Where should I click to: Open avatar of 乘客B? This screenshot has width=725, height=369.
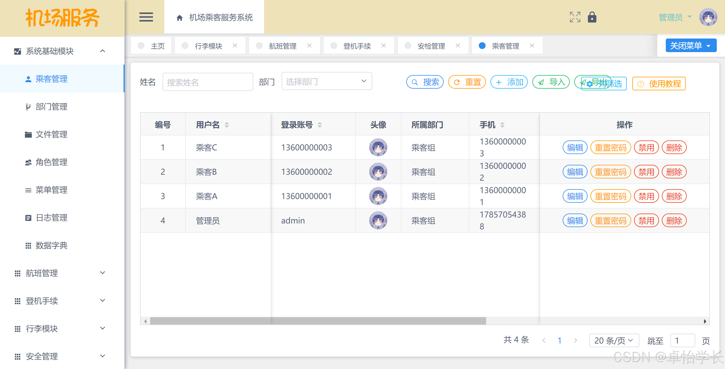point(378,172)
